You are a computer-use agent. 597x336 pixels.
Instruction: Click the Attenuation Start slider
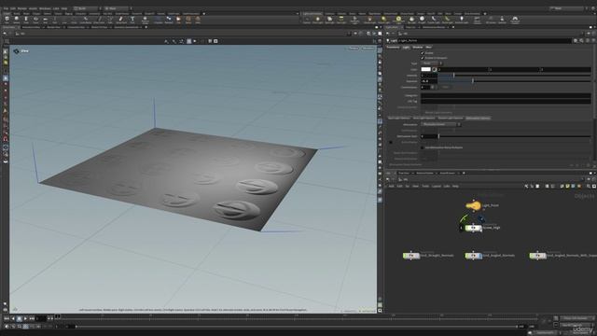pyautogui.click(x=514, y=136)
